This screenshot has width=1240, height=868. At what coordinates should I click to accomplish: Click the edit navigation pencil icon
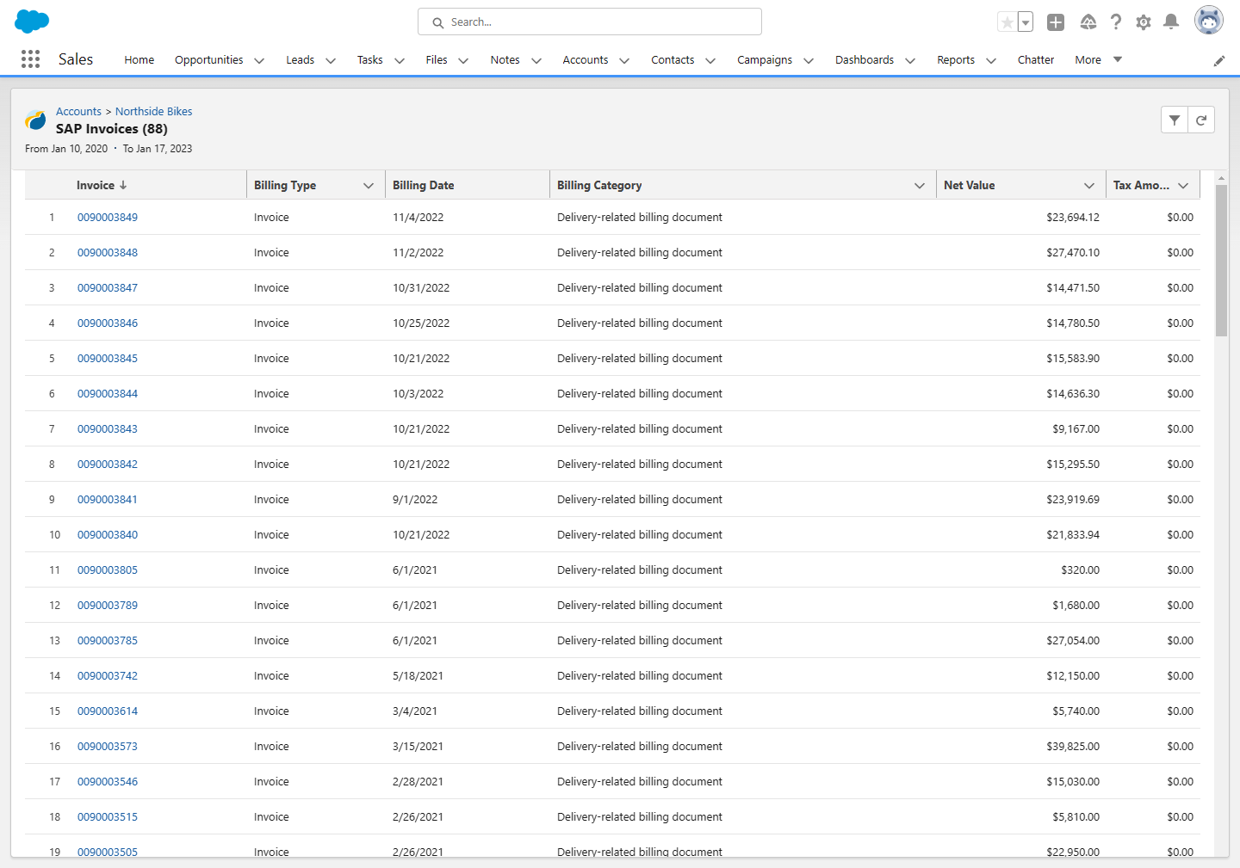click(1219, 60)
